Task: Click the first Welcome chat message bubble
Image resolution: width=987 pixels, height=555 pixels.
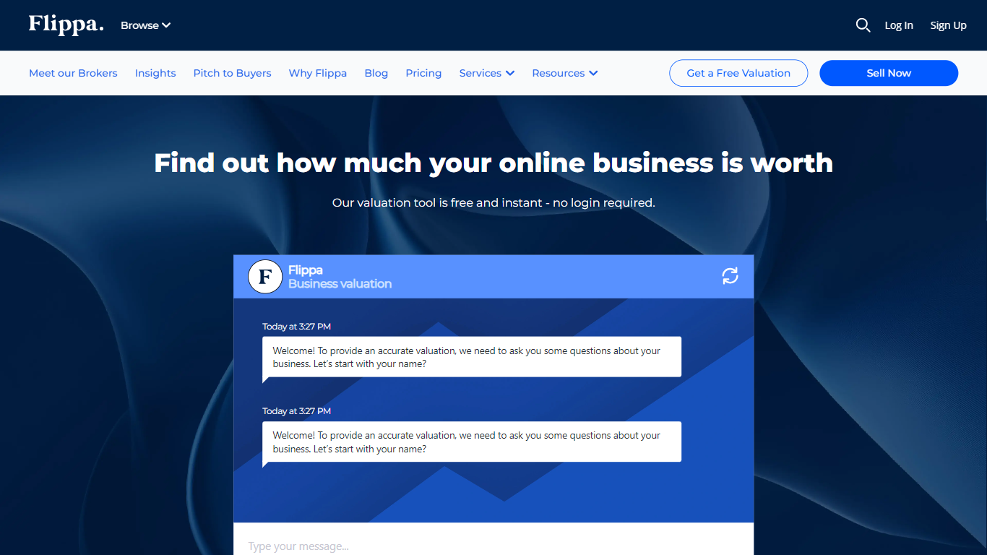Action: (x=472, y=357)
